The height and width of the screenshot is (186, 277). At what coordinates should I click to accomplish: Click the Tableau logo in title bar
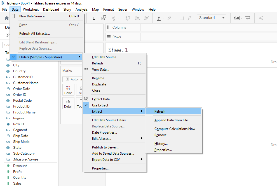coord(3,3)
